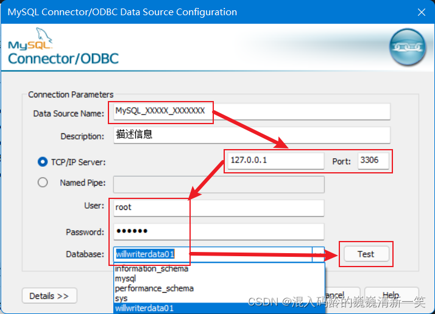Expand the Details >> button
435x314 pixels.
(49, 296)
